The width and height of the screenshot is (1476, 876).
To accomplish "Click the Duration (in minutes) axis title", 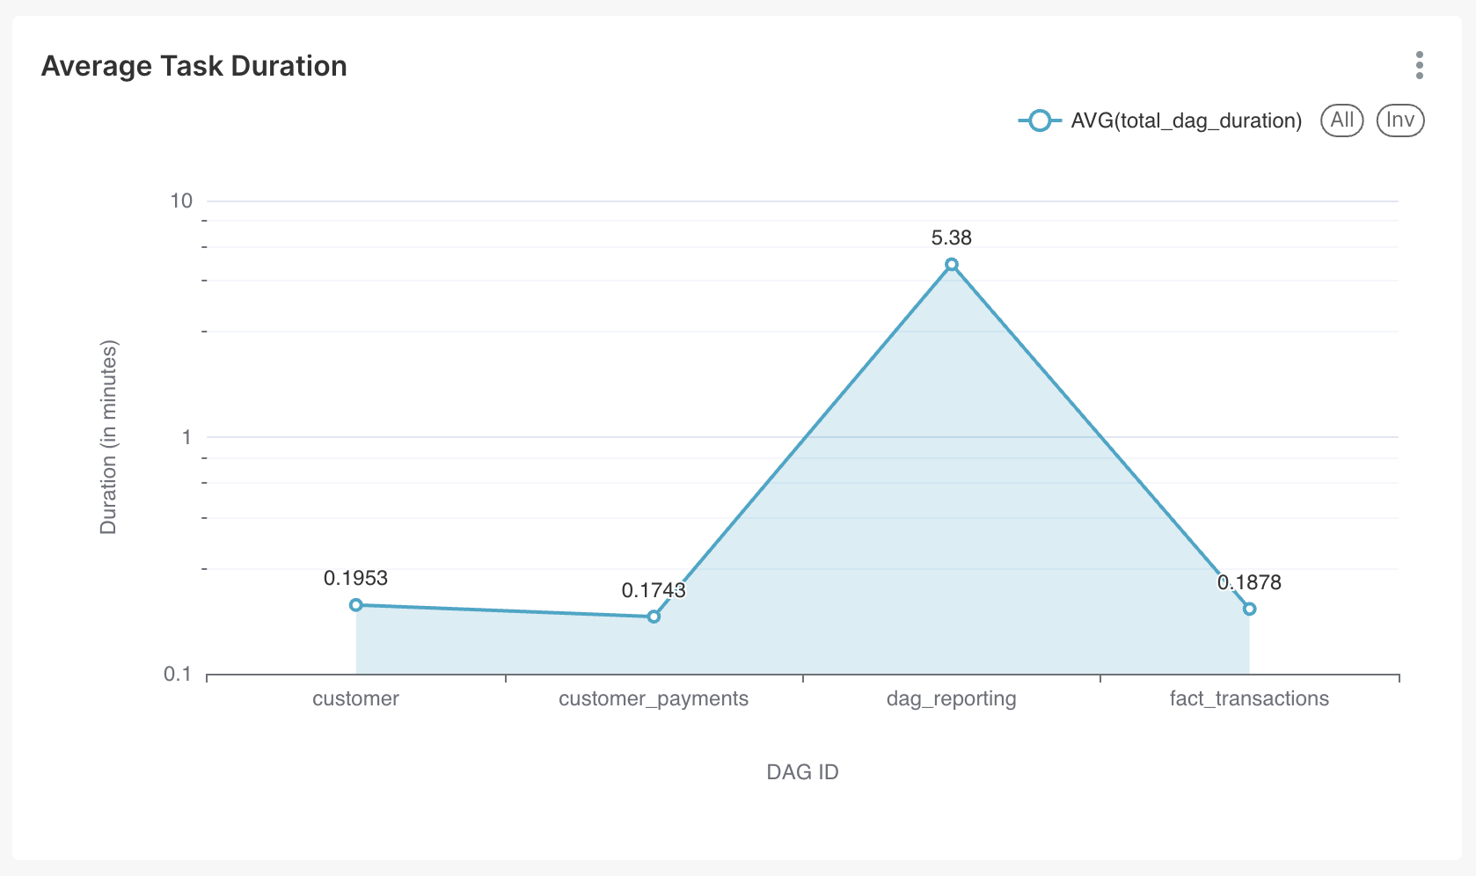I will click(x=108, y=437).
